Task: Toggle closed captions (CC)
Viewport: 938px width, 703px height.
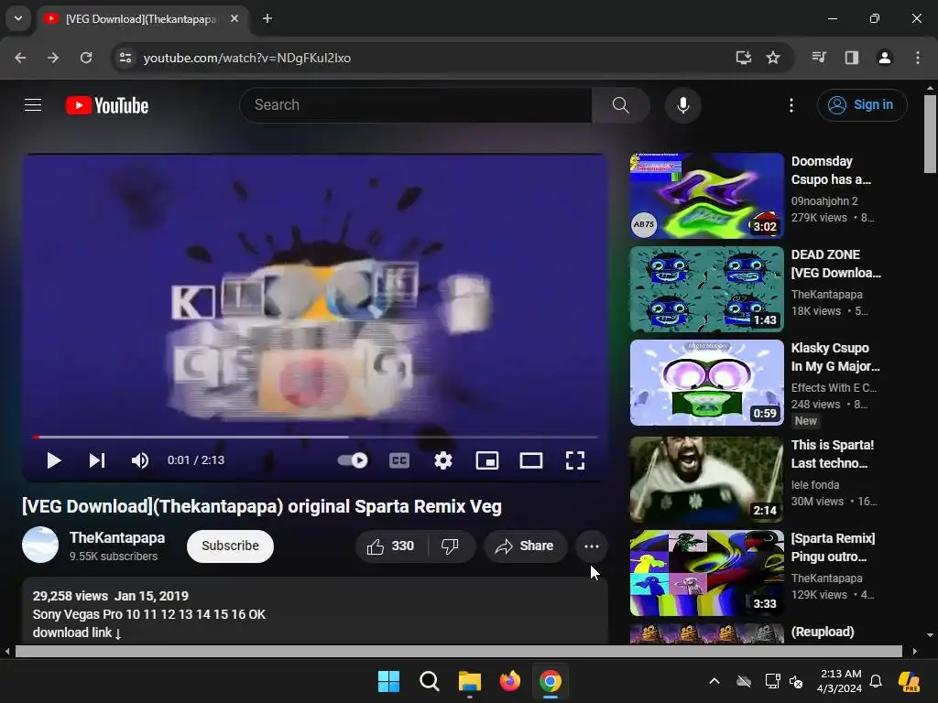Action: tap(399, 460)
